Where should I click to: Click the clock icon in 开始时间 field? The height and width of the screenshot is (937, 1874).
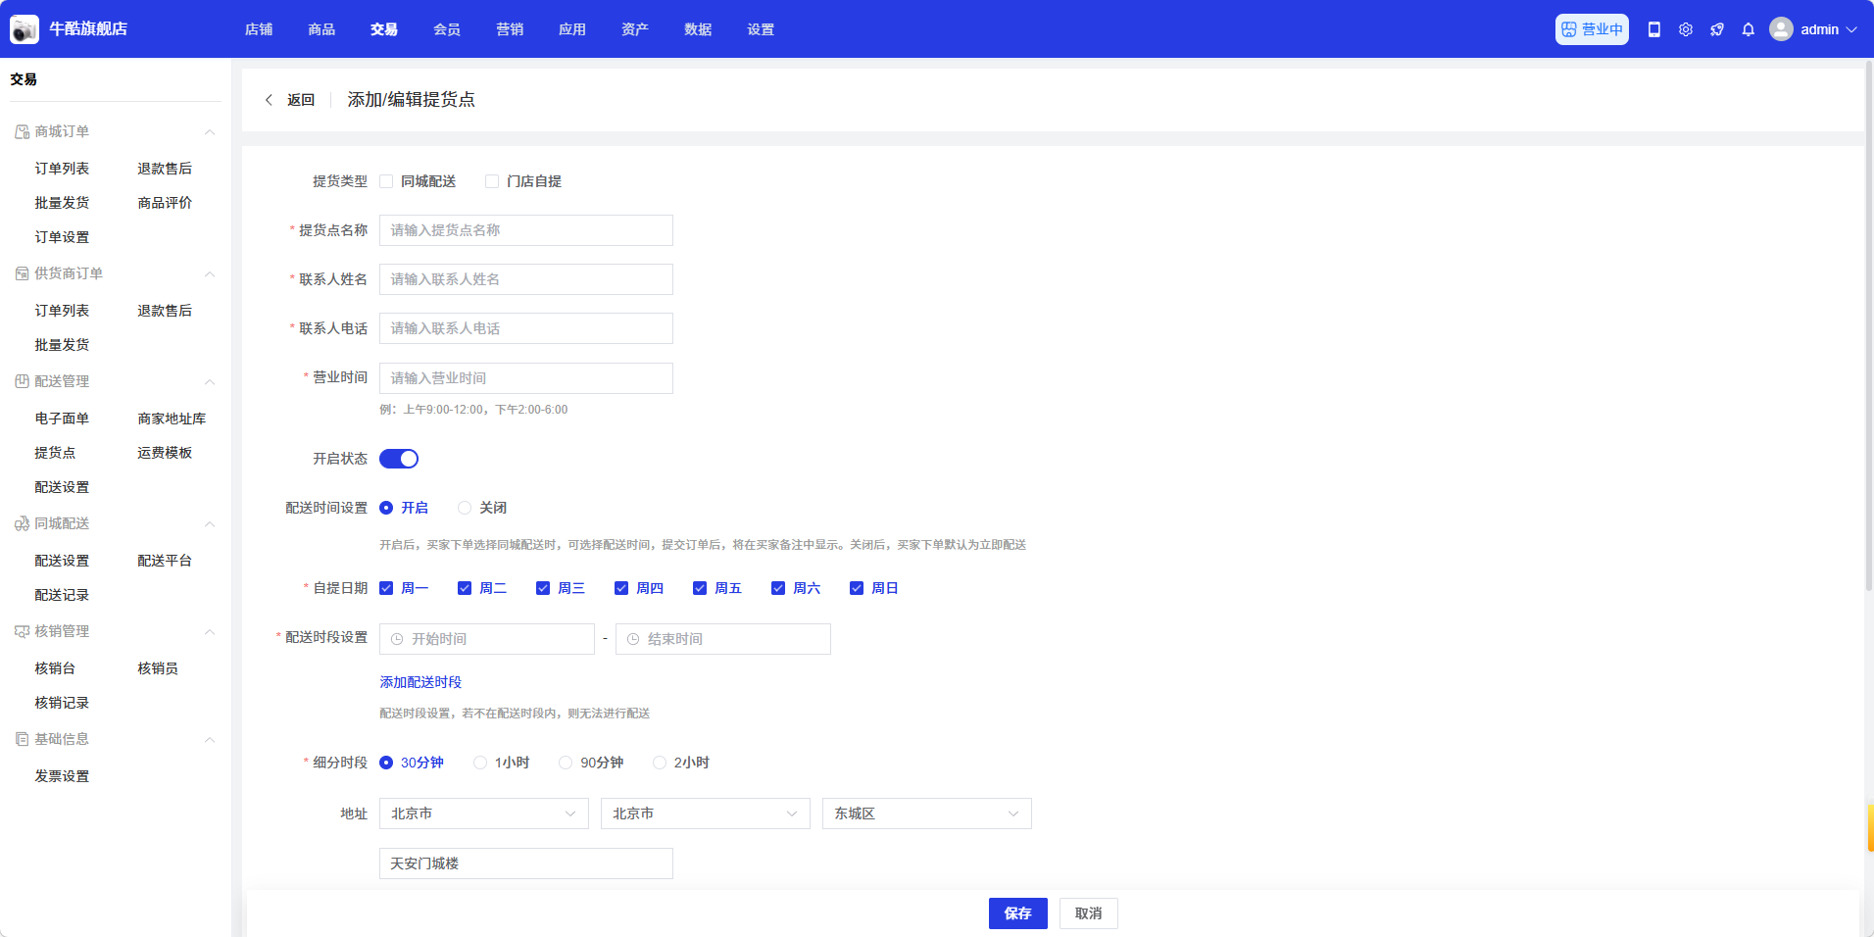coord(397,639)
